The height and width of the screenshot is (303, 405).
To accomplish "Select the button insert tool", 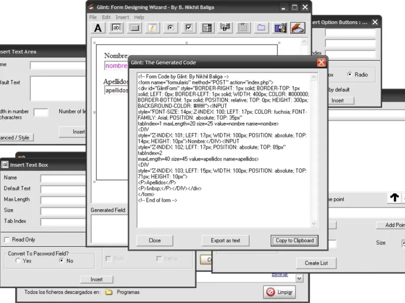I will [135, 28].
